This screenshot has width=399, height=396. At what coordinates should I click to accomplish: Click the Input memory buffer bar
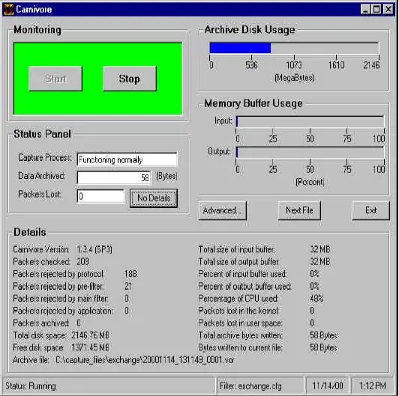pyautogui.click(x=310, y=122)
